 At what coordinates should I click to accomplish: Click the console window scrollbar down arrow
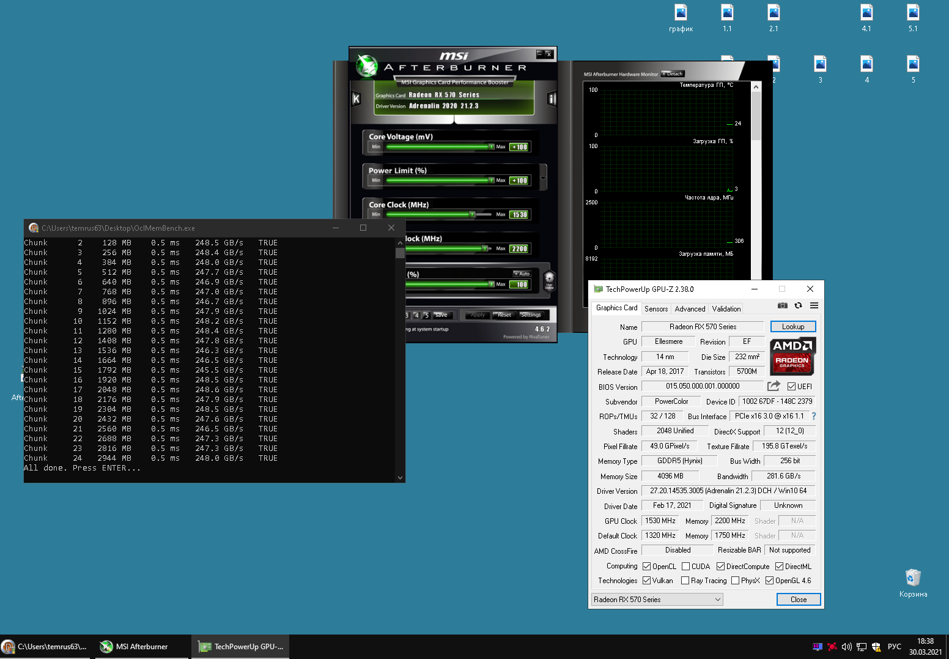(x=400, y=478)
